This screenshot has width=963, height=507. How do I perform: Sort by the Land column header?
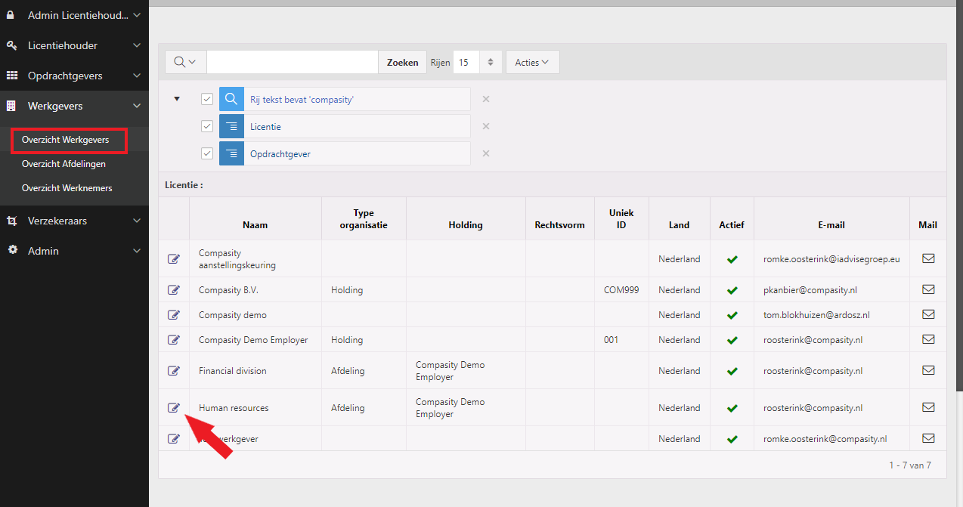(x=679, y=224)
